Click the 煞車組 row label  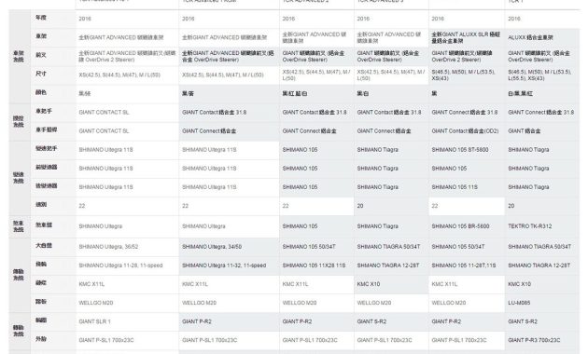tap(44, 225)
